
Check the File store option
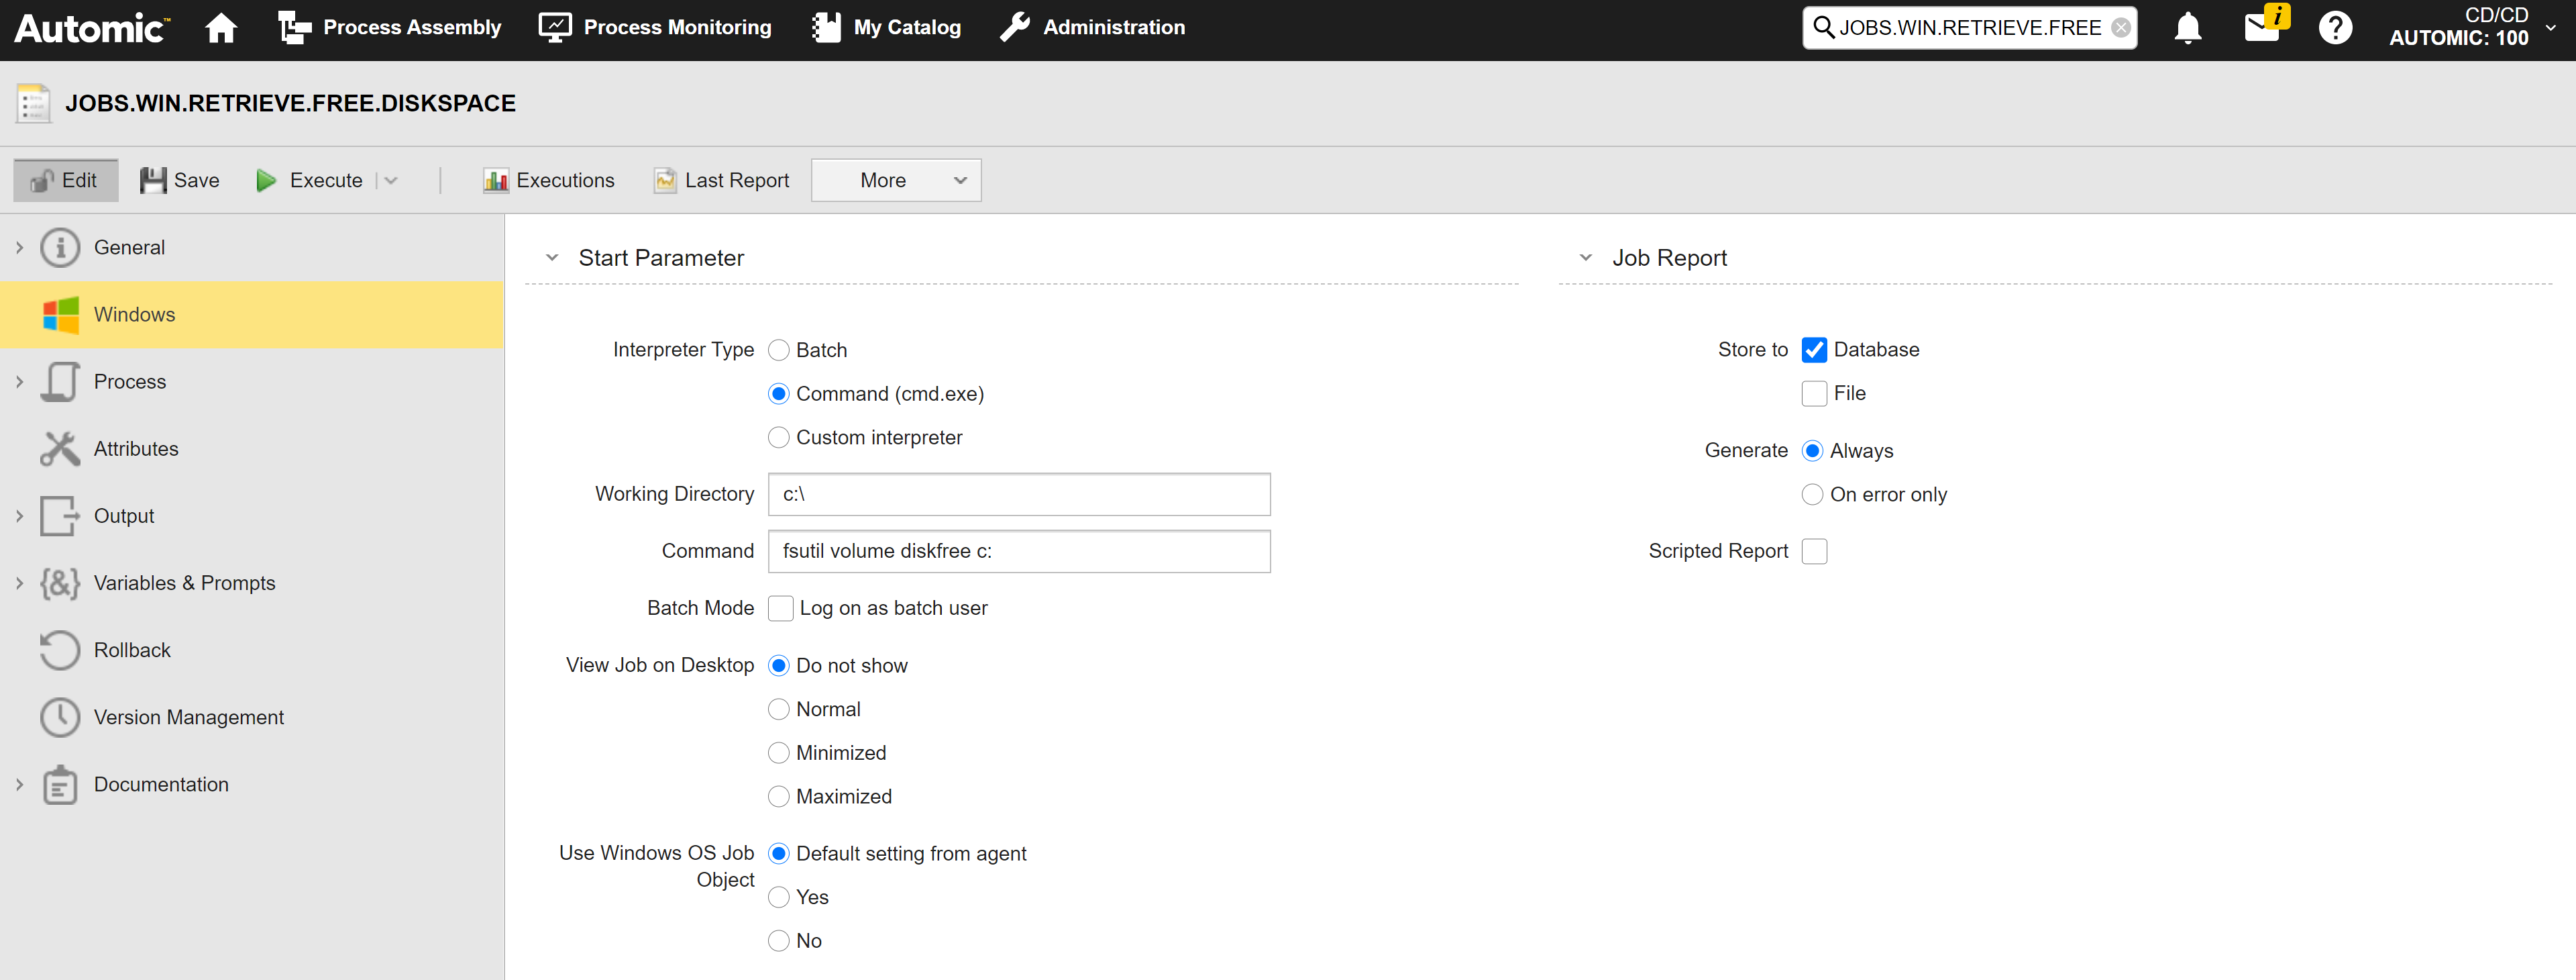click(x=1814, y=393)
